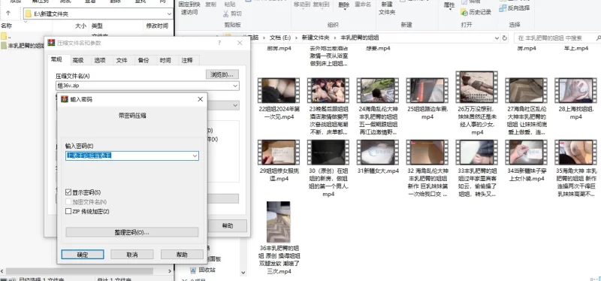The height and width of the screenshot is (281, 601).
Task: Open the 文件 tab in archive dialog
Action: coord(122,60)
